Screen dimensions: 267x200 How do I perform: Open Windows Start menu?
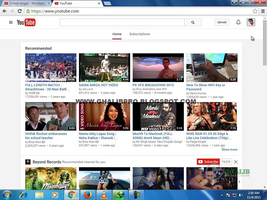(x=7, y=195)
